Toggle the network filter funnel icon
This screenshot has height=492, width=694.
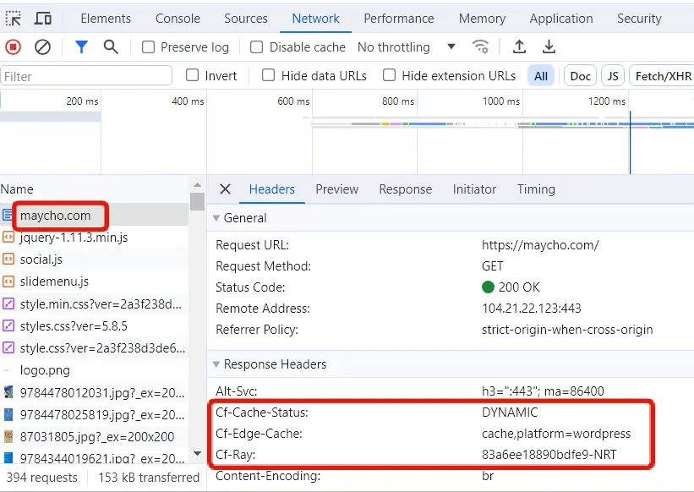(x=81, y=47)
